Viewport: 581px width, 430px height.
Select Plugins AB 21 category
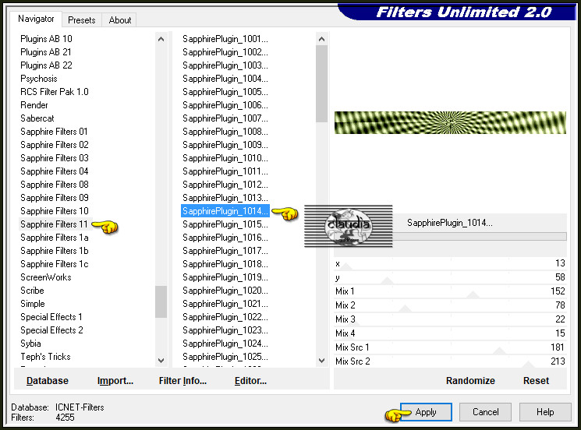(x=45, y=52)
